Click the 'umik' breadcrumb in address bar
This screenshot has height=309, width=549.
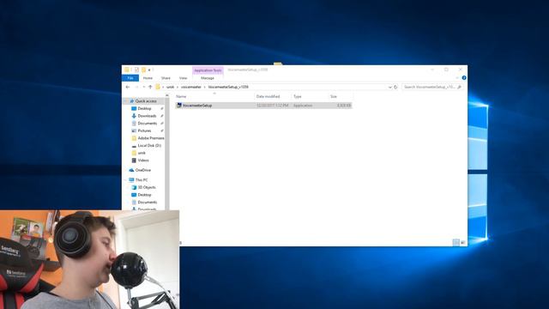point(171,87)
